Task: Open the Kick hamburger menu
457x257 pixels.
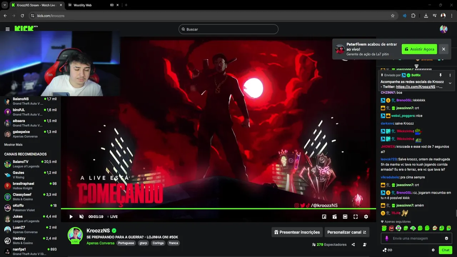Action: point(7,29)
